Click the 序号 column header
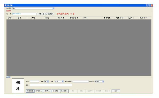Image resolution: width=159 pixels, height=98 pixels. click(10, 18)
